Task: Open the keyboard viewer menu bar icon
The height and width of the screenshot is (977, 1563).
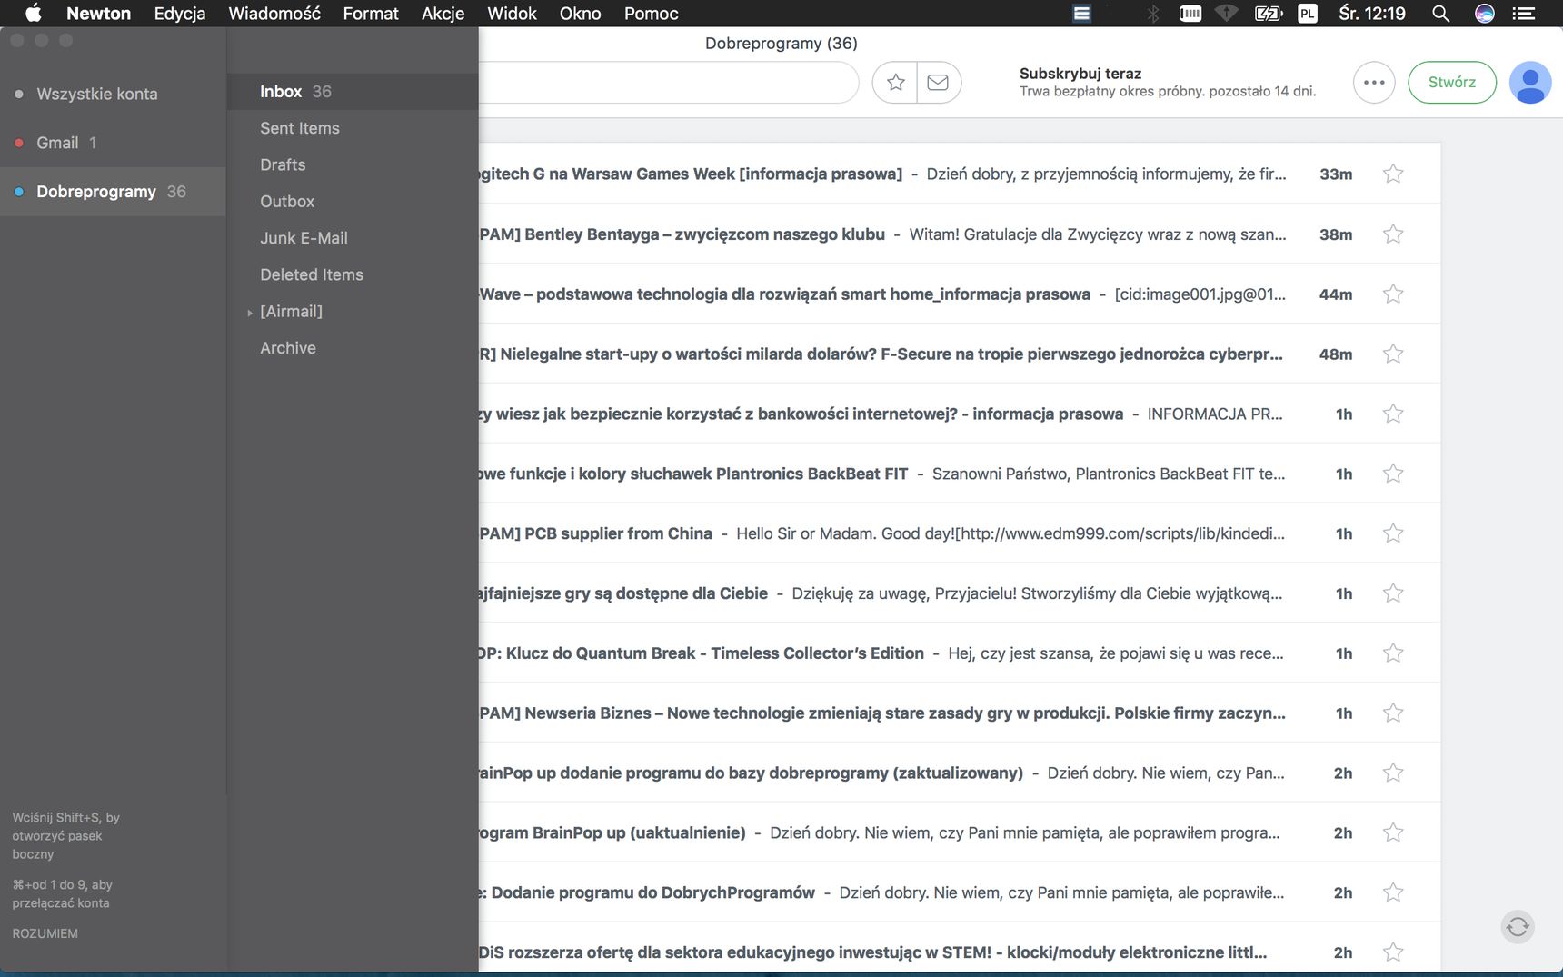Action: click(1190, 14)
